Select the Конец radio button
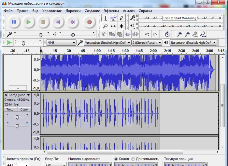The height and width of the screenshot is (166, 228). click(116, 159)
